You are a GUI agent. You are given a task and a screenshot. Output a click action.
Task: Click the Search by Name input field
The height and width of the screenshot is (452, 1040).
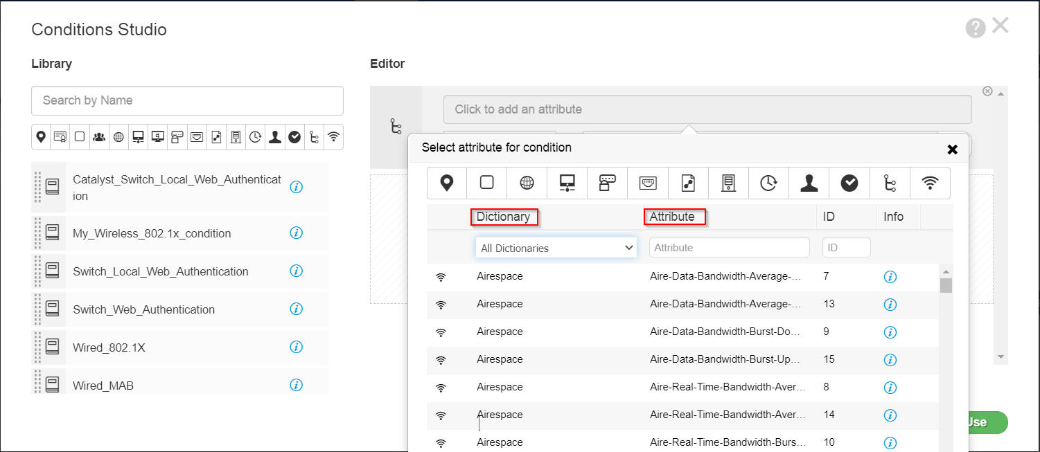coord(187,100)
